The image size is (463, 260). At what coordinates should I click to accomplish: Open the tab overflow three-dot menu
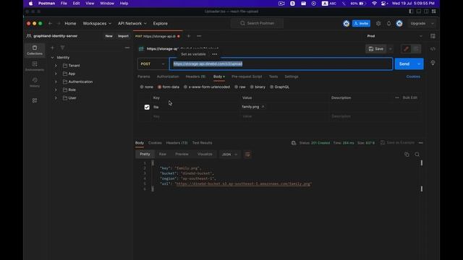coord(199,36)
